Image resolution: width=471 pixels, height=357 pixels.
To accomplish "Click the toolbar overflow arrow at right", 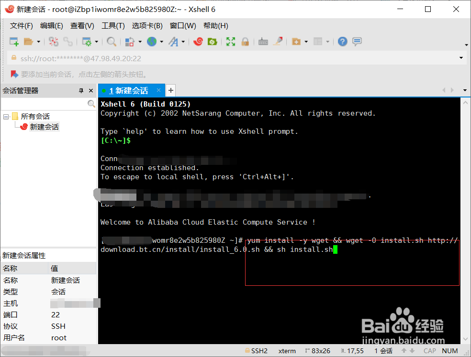I will pyautogui.click(x=466, y=45).
